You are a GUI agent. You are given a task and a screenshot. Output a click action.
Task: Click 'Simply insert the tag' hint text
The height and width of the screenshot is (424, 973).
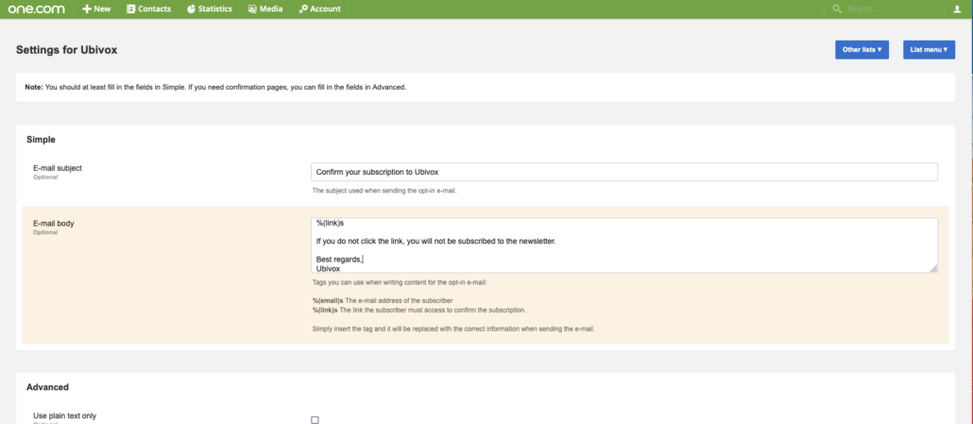(x=453, y=330)
